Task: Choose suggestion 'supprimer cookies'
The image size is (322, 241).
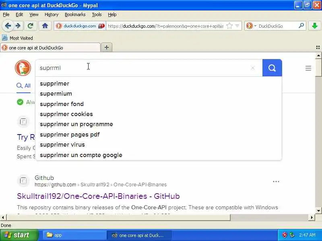Action: [x=159, y=114]
